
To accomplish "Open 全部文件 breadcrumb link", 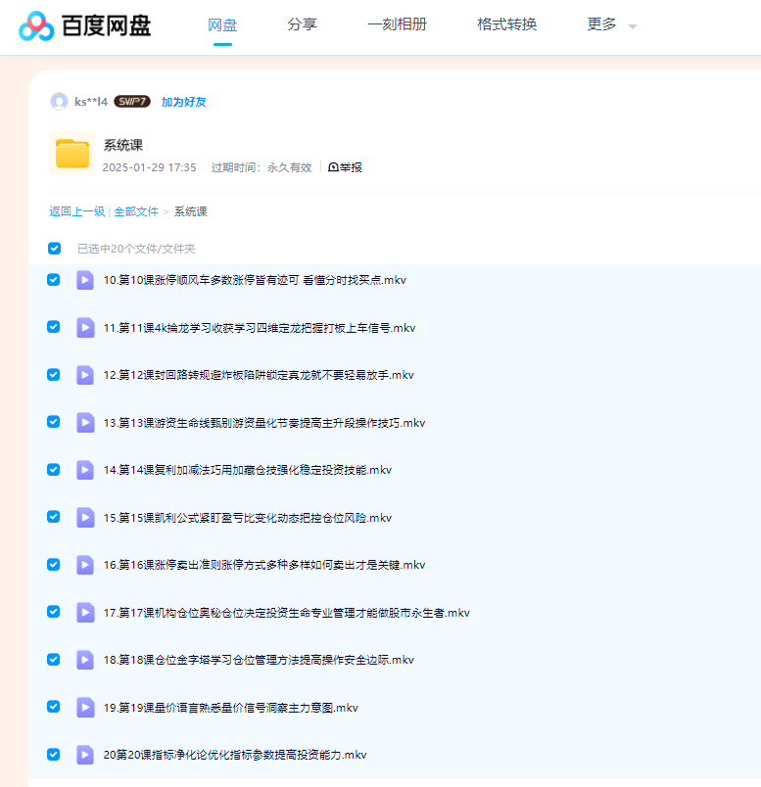I will pos(136,211).
